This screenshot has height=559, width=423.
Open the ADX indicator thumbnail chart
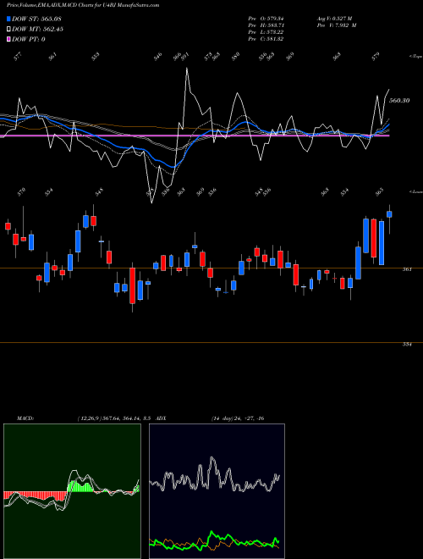[x=217, y=491]
